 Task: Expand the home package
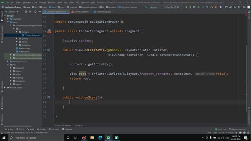coord(16,42)
